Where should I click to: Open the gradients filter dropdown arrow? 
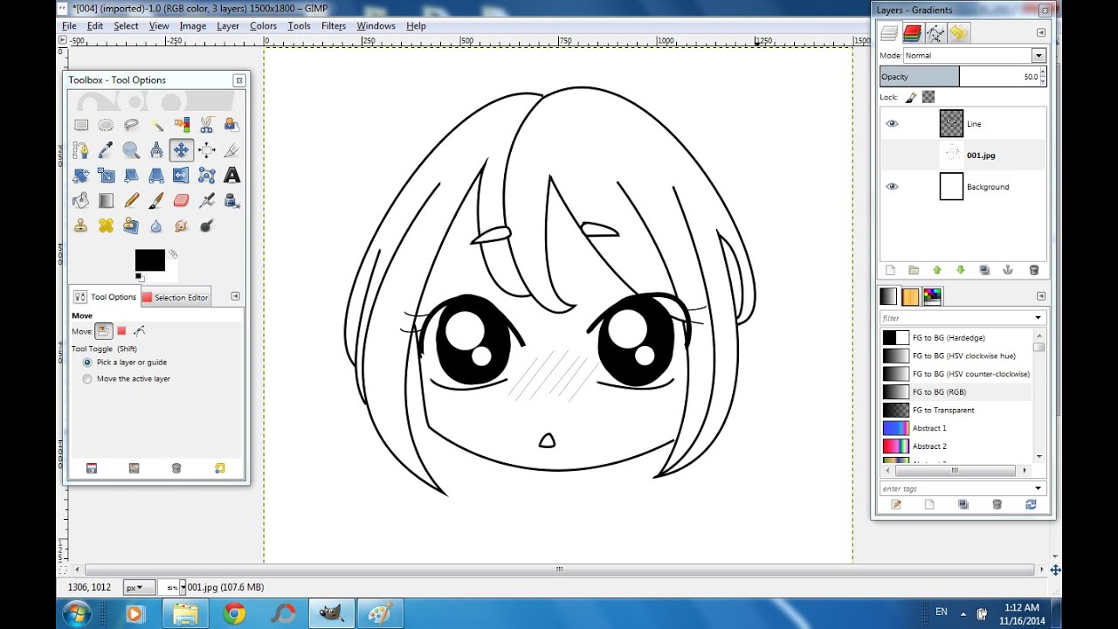click(1038, 318)
